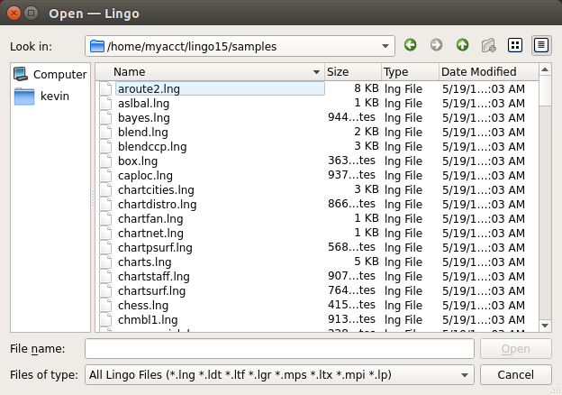Click the 8 KB size of aroute2.lng
Viewport: 562px width, 395px height.
367,88
